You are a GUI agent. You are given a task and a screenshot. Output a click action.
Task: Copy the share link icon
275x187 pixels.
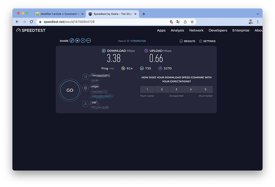[x=72, y=41]
